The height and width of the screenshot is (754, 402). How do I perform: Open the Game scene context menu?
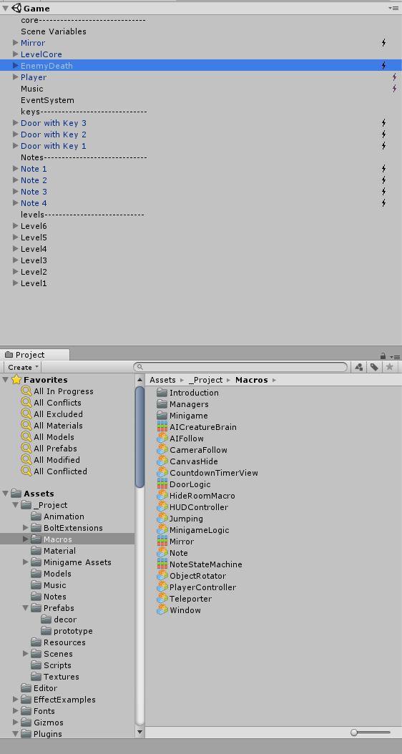(x=393, y=8)
